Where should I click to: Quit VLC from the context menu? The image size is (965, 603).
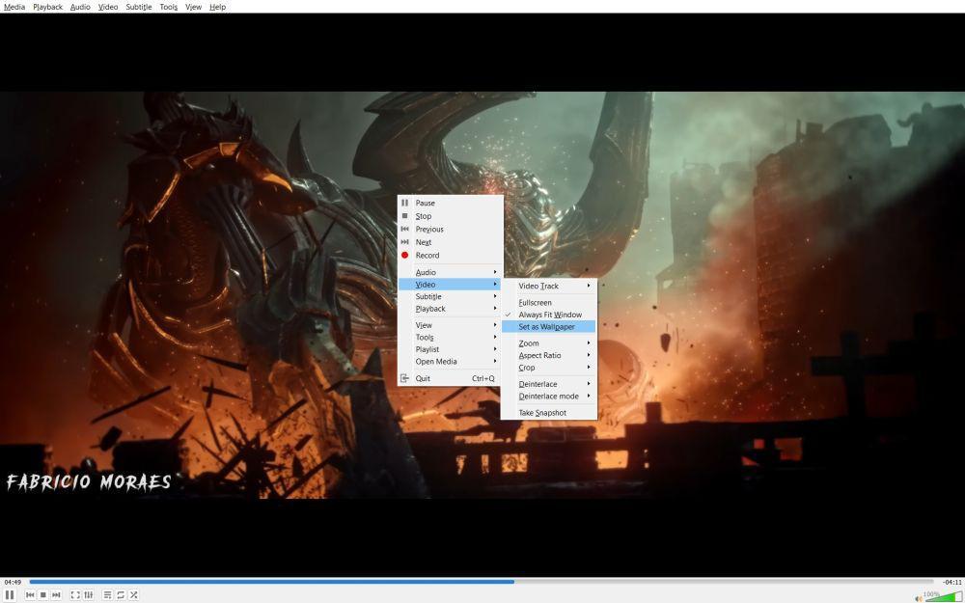pyautogui.click(x=451, y=378)
